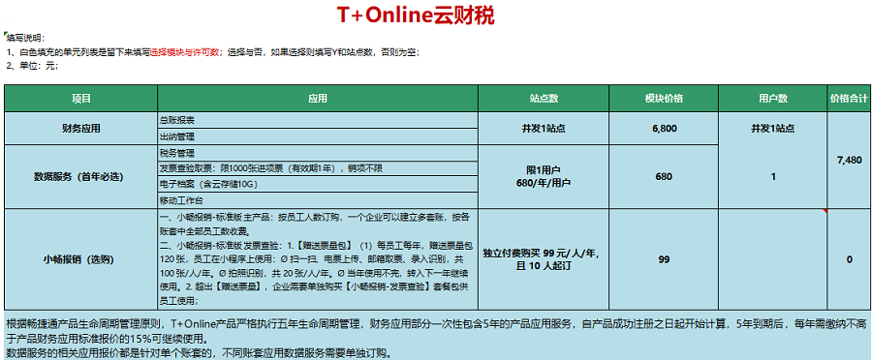Screen dimensions: 872x360
Task: Select the 税务管理 cell
Action: 318,153
